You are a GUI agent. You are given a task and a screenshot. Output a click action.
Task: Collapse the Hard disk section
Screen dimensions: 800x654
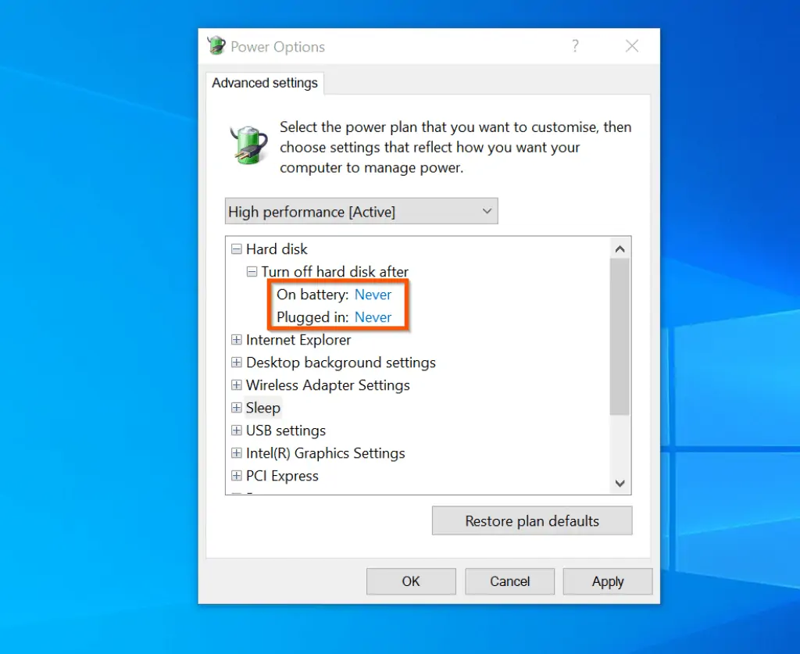(236, 248)
